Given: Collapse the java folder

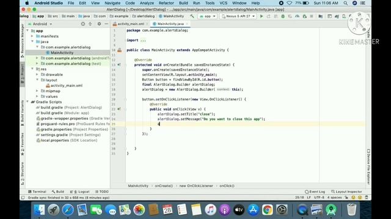Looking at the screenshot, I should click(32, 42).
